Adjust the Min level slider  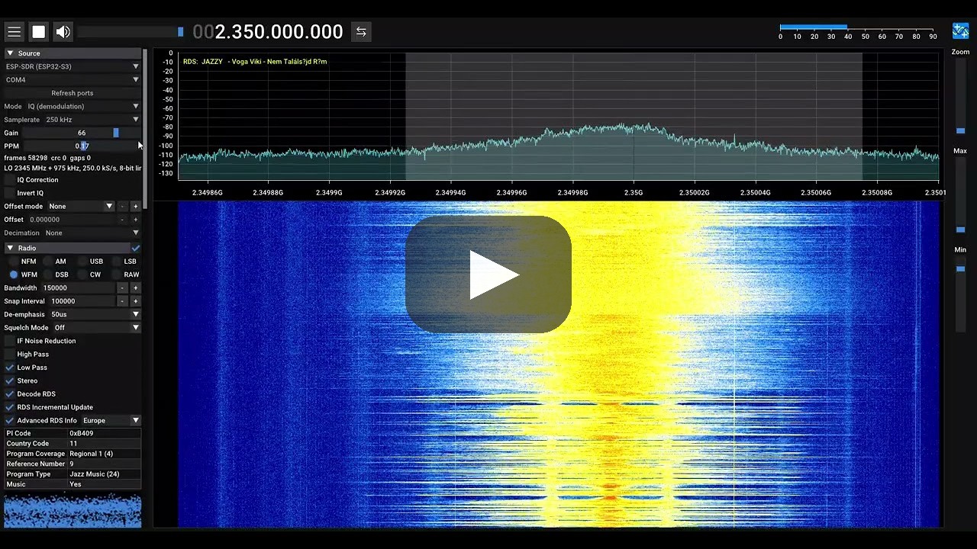(960, 294)
